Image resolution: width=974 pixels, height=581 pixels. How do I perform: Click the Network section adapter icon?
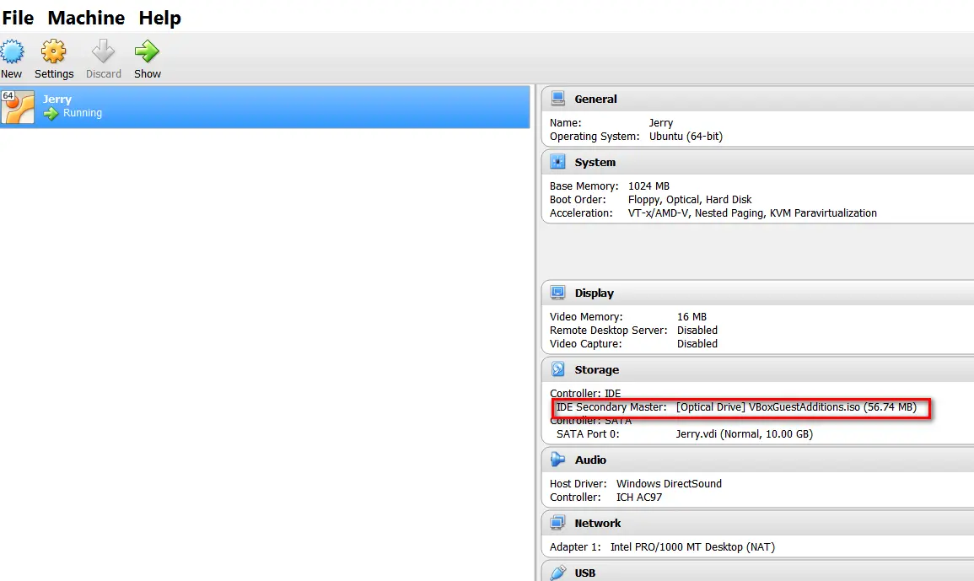click(557, 523)
